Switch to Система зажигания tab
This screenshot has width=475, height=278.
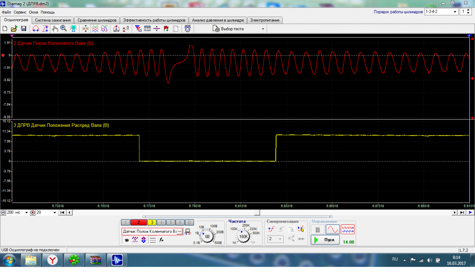pyautogui.click(x=53, y=20)
